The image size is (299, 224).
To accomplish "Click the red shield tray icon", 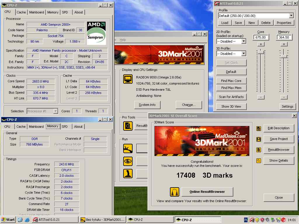I will pos(263,220).
